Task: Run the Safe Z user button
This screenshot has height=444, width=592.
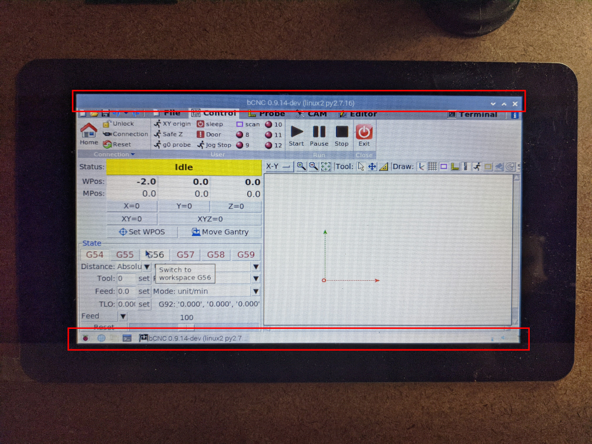Action: coord(169,134)
